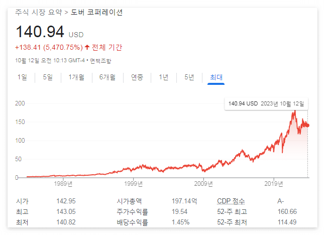325x235 pixels.
Task: Click the 배당수익률 label
Action: click(x=132, y=222)
